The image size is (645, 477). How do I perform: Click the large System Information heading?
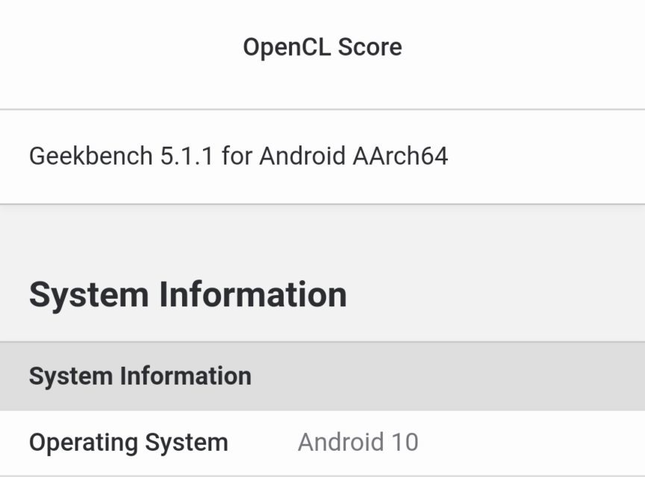pyautogui.click(x=187, y=294)
